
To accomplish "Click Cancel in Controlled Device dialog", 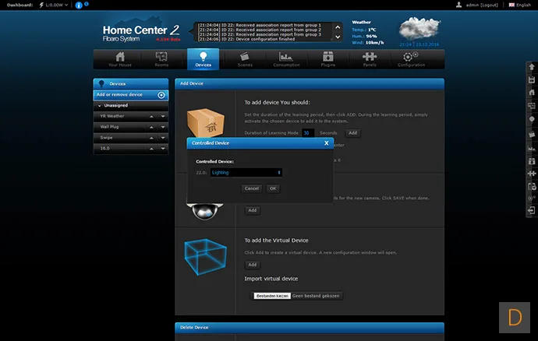I will tap(252, 188).
